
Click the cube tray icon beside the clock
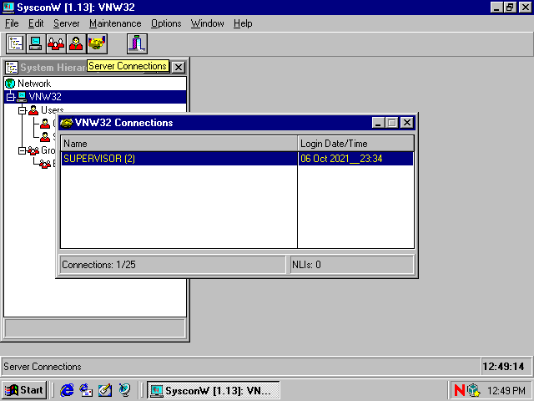coord(473,390)
